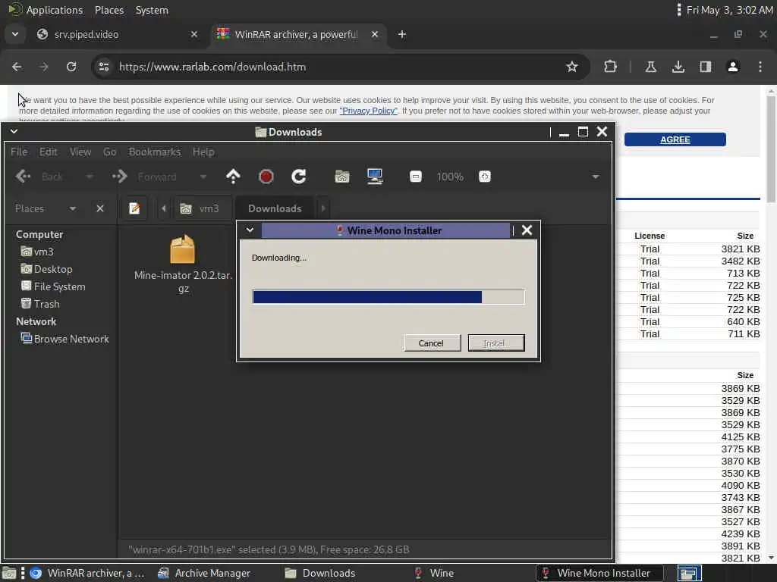
Task: Open the Help menu in file manager
Action: pos(203,152)
